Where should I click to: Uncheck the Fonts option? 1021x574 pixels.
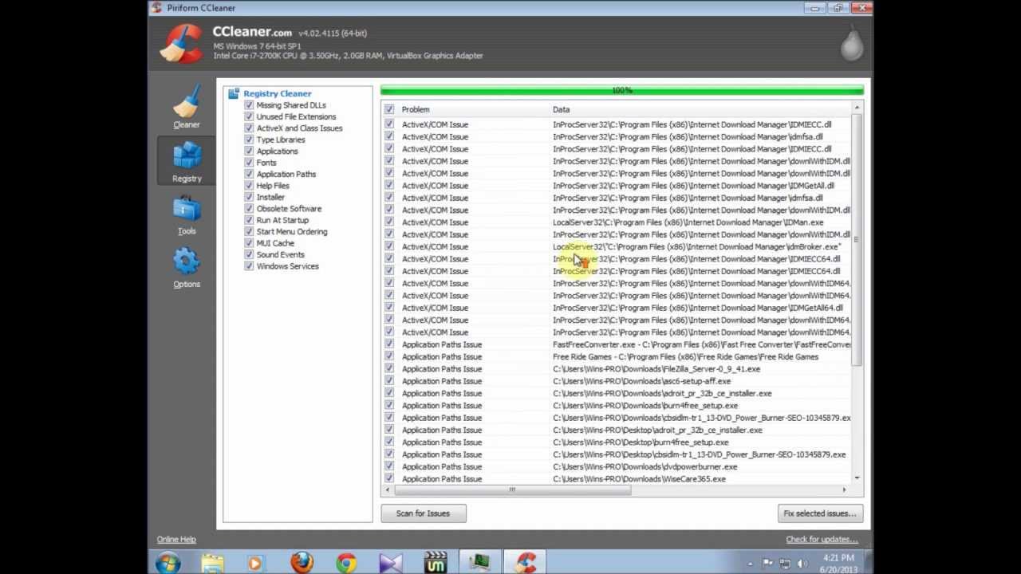point(249,163)
